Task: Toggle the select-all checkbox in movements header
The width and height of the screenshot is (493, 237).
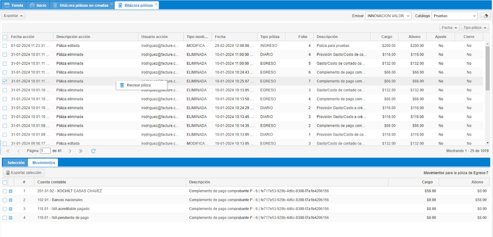Action: click(5, 182)
